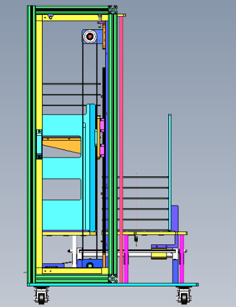The image size is (236, 307).
Task: Select the red-centered pulley at belt top
Action: coord(90,36)
